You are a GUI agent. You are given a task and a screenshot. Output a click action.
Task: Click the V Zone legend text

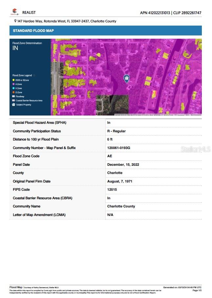[x=19, y=88]
